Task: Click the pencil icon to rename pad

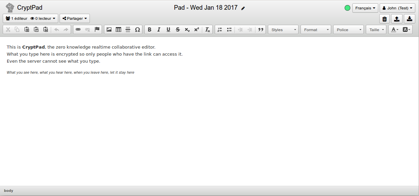Action: point(243,8)
